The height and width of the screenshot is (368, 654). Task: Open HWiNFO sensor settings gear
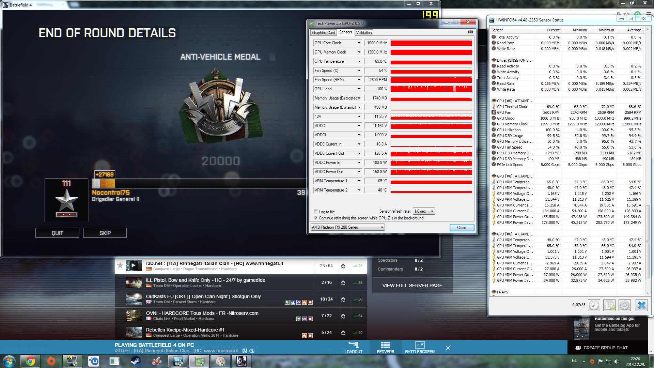coord(625,305)
